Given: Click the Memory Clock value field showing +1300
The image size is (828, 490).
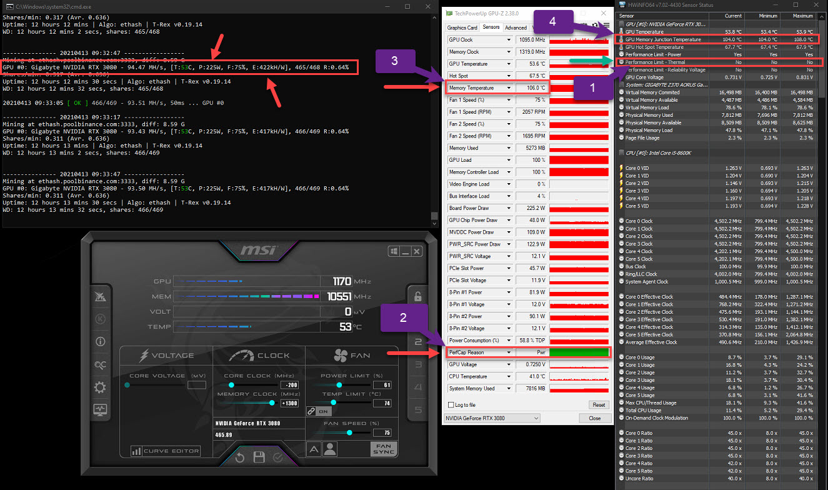Looking at the screenshot, I should tap(289, 403).
